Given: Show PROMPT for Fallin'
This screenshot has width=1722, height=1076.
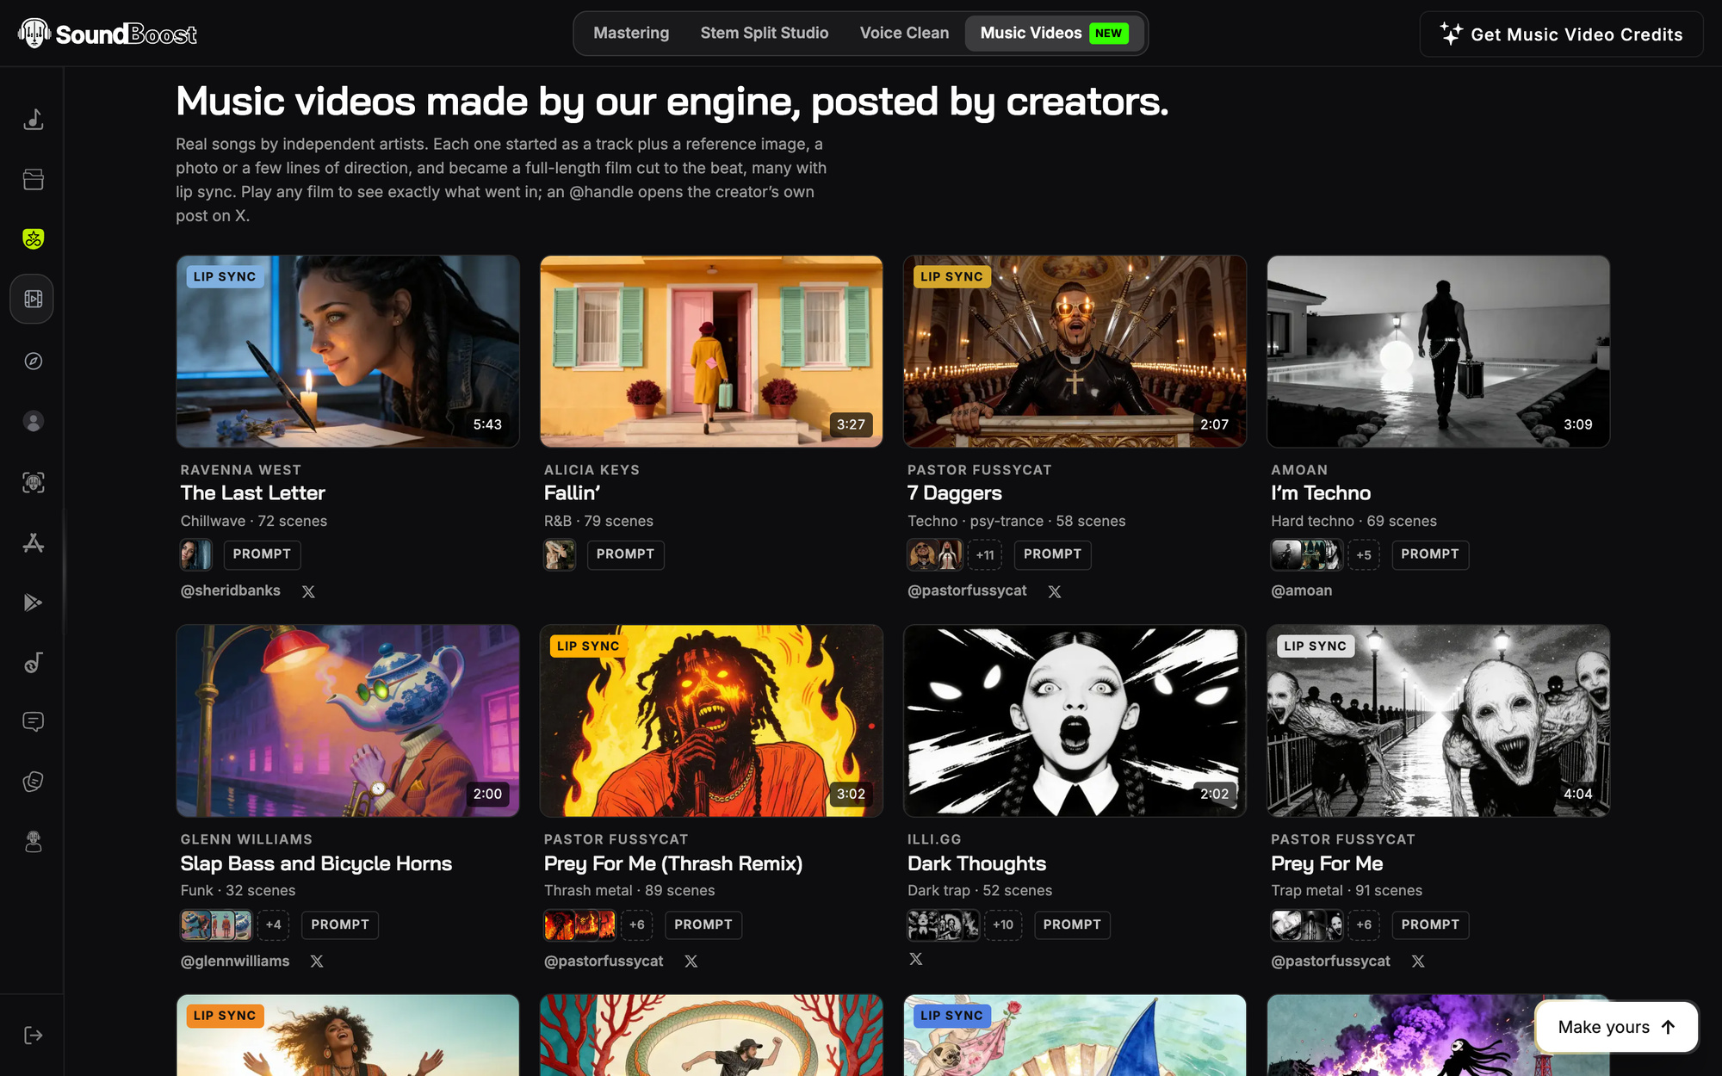Looking at the screenshot, I should click(x=625, y=554).
